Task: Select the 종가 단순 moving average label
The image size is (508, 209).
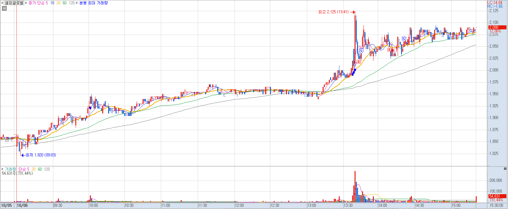Action: pos(37,3)
